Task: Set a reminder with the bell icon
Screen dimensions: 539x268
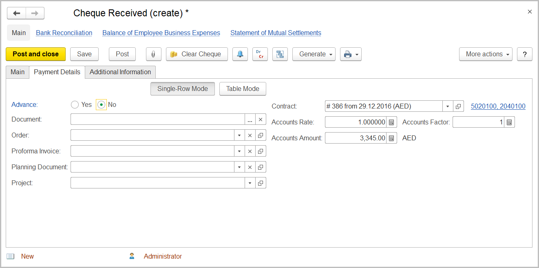Action: (x=240, y=54)
